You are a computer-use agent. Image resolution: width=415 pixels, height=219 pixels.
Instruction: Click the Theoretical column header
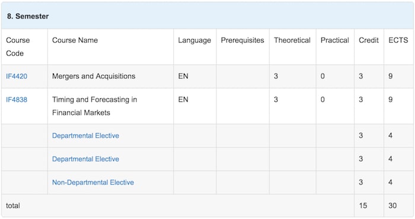click(x=292, y=40)
